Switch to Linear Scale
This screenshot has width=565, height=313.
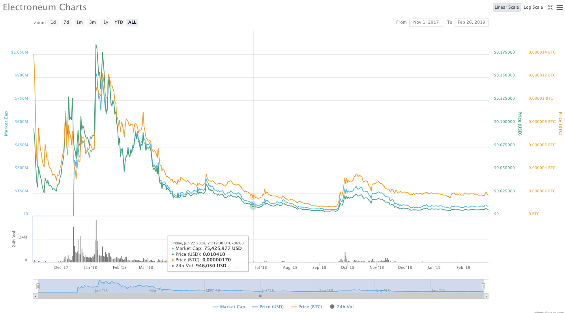[x=507, y=7]
